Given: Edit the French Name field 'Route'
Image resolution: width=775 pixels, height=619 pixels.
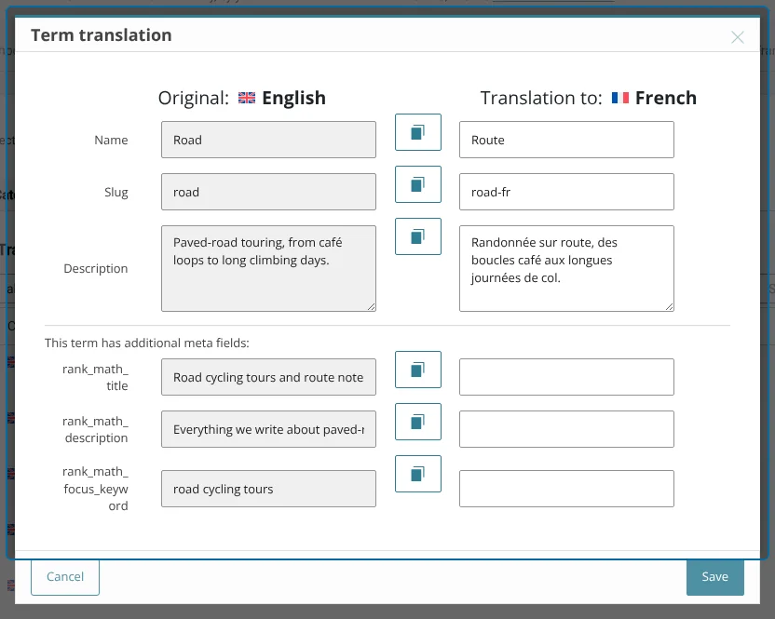Looking at the screenshot, I should click(566, 140).
